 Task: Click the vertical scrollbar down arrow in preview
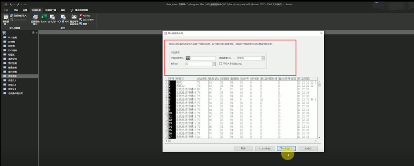(x=319, y=138)
